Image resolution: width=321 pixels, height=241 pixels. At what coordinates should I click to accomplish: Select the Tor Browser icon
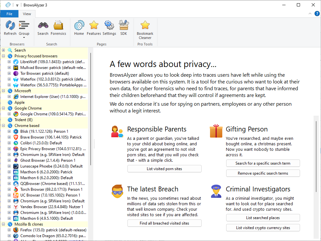(x=16, y=73)
